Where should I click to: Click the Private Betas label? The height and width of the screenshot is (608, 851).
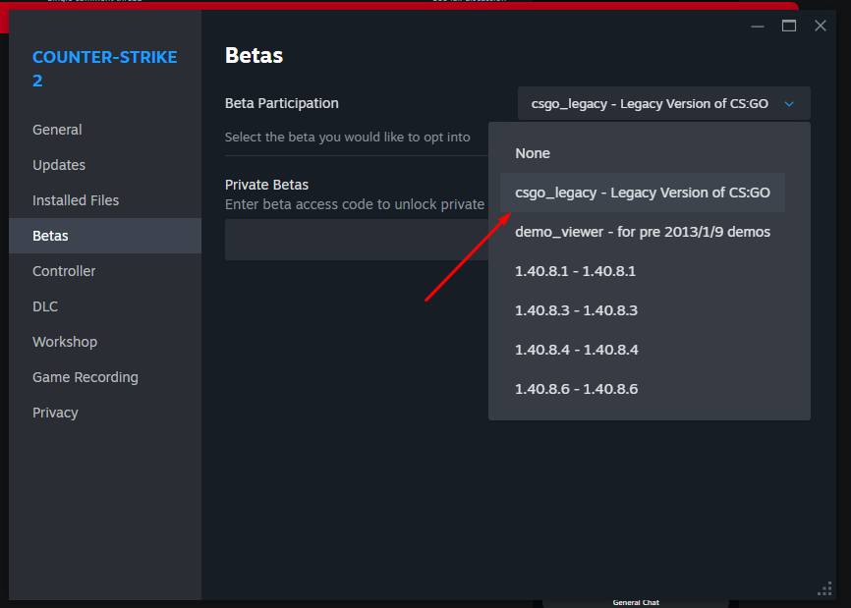[266, 185]
